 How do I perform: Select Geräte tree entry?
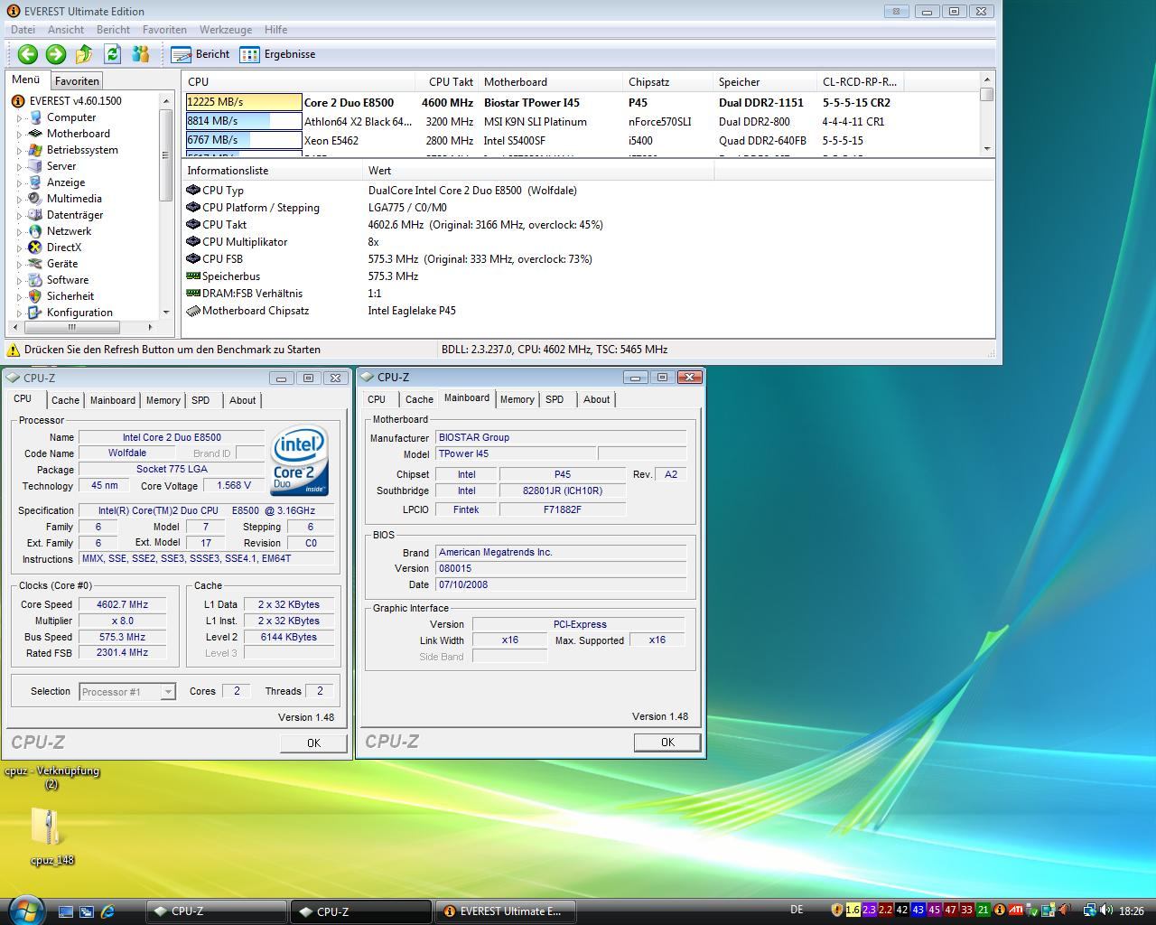[62, 264]
